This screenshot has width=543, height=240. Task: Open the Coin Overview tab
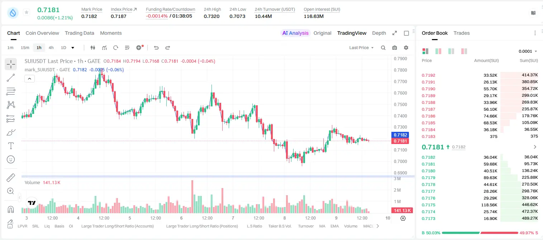point(42,33)
